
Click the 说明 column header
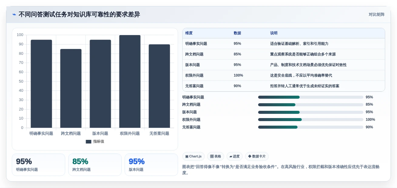(x=274, y=33)
